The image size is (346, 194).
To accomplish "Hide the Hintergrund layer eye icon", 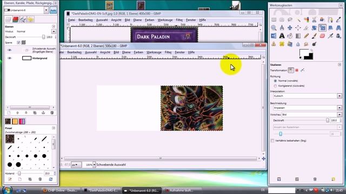I will [x=9, y=58].
